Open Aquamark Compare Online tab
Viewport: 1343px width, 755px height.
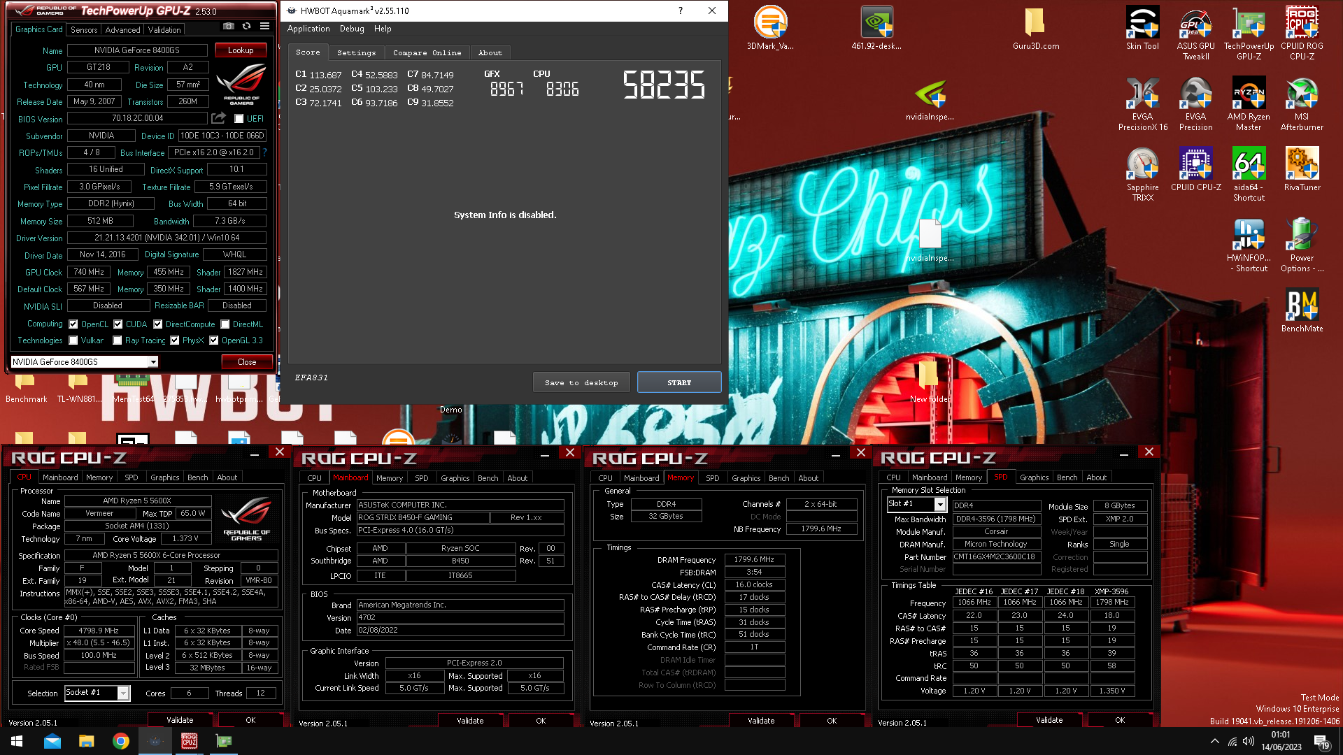coord(427,52)
